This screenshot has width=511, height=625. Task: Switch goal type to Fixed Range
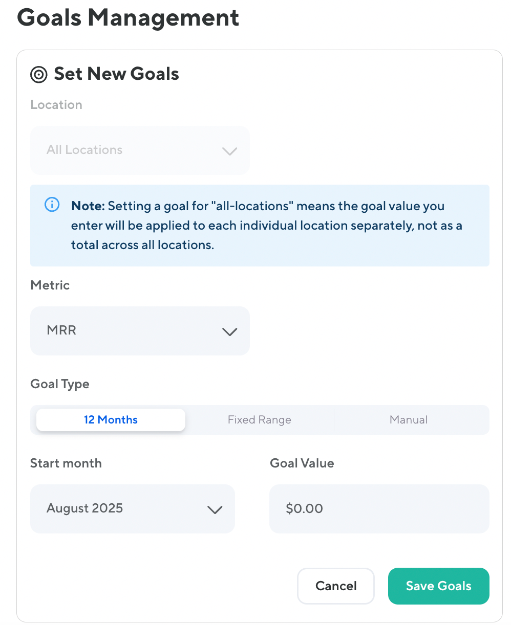(x=260, y=420)
